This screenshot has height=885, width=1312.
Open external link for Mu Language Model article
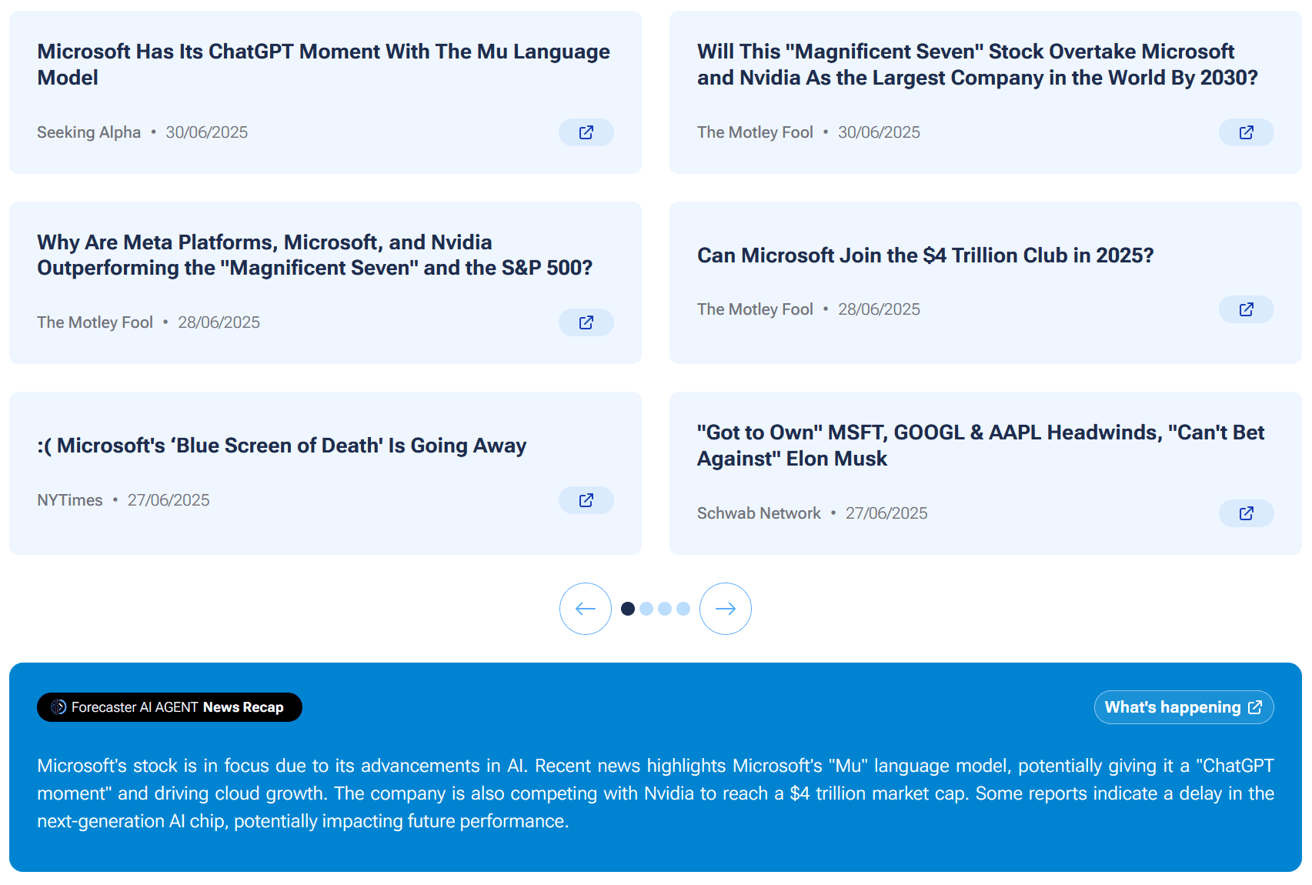click(586, 132)
